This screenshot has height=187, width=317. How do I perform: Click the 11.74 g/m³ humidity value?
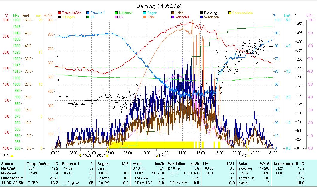point(71,183)
